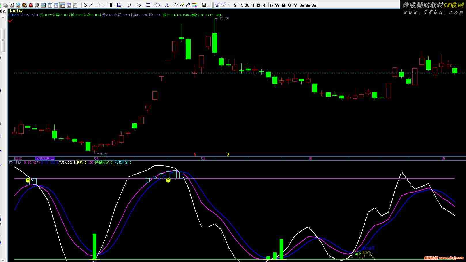
Task: Switch chart to weekly 'W' period
Action: [x=277, y=5]
